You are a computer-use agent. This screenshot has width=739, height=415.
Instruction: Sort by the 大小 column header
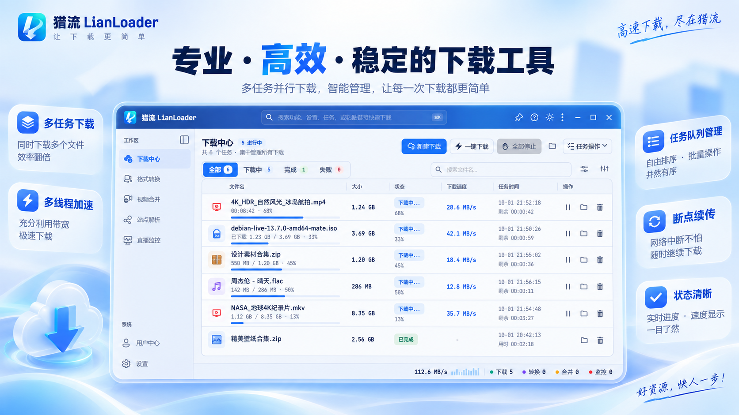click(x=357, y=187)
